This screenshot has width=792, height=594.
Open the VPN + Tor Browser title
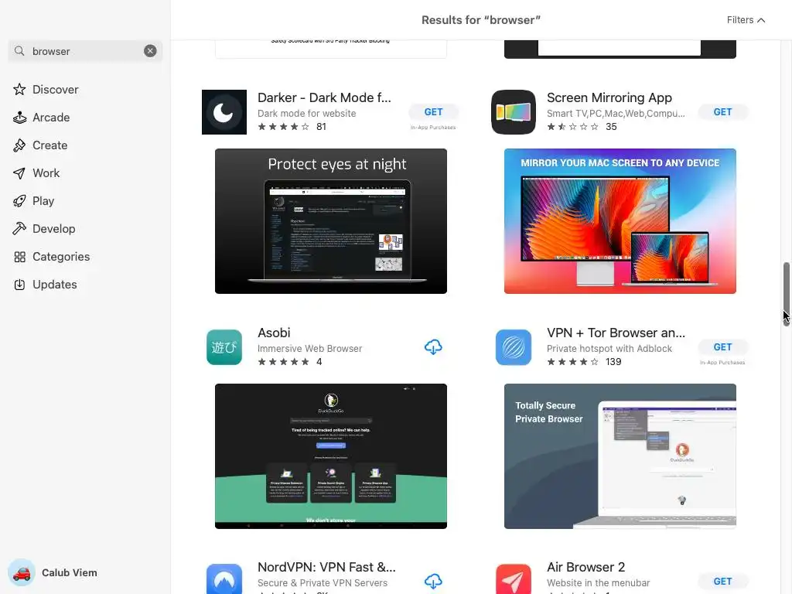coord(616,333)
